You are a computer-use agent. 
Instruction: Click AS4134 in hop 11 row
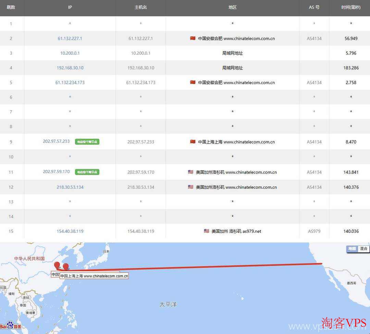coord(314,172)
